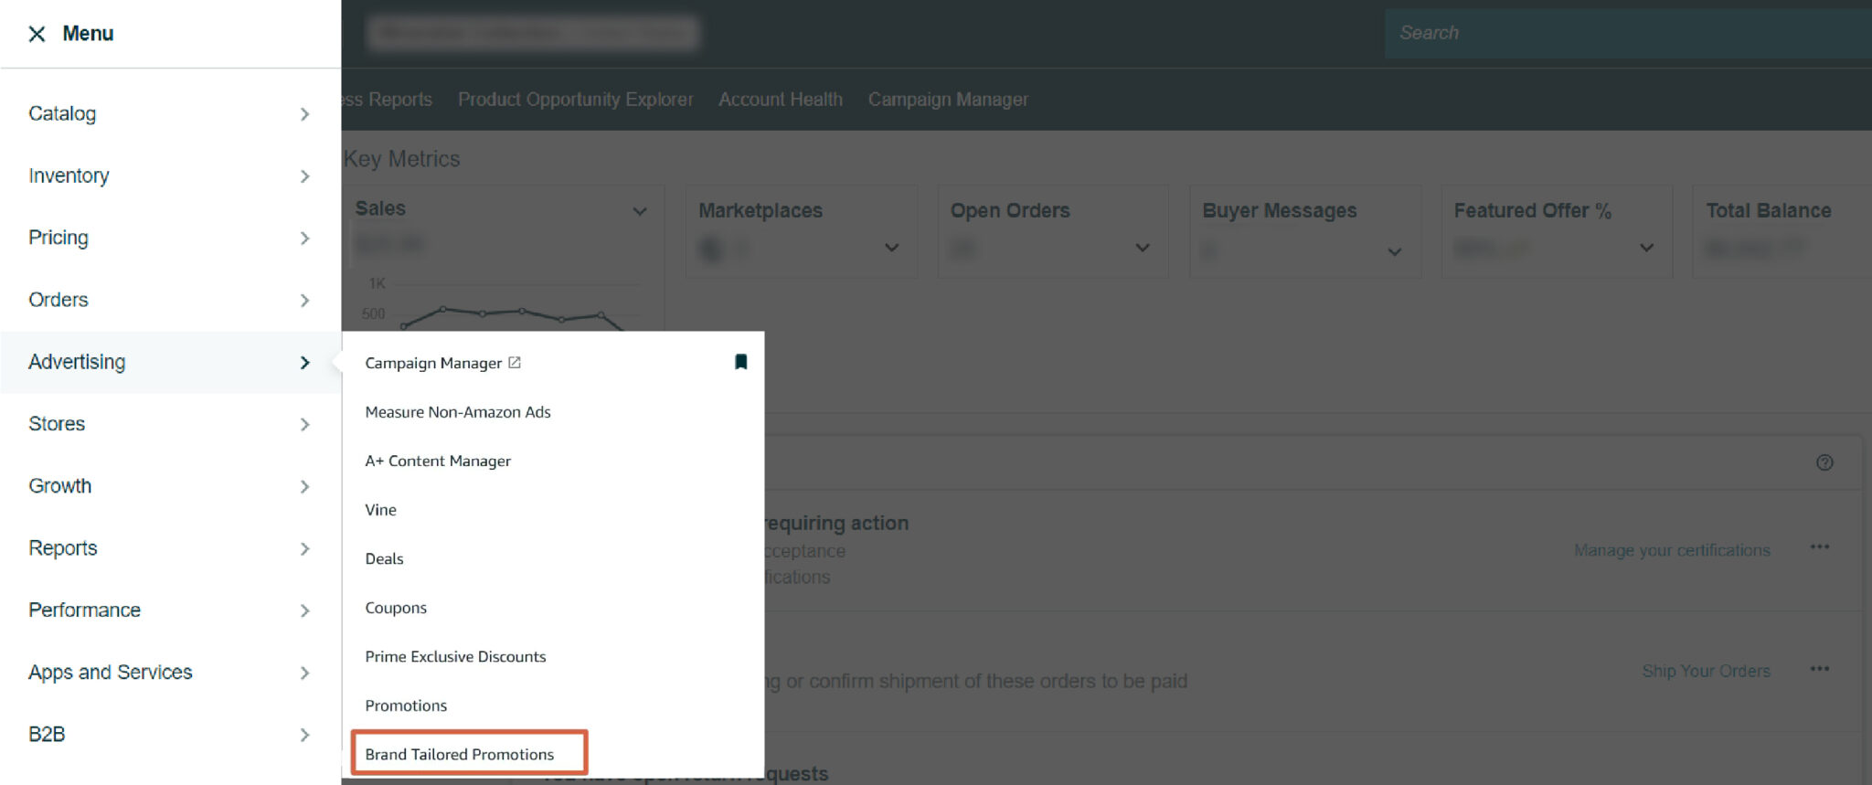1872x785 pixels.
Task: Select B2B in the side menu
Action: click(47, 735)
